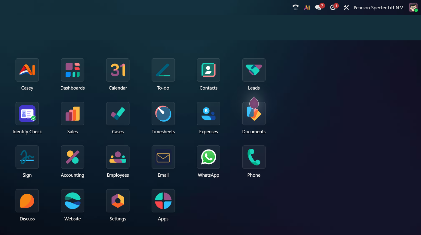421x235 pixels.
Task: Open the Accounting app
Action: [72, 157]
